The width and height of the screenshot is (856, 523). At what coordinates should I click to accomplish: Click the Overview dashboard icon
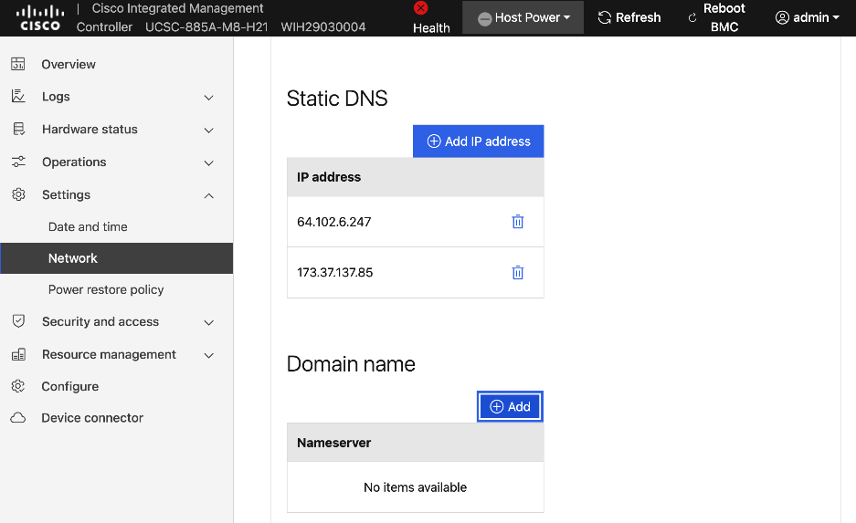point(18,64)
